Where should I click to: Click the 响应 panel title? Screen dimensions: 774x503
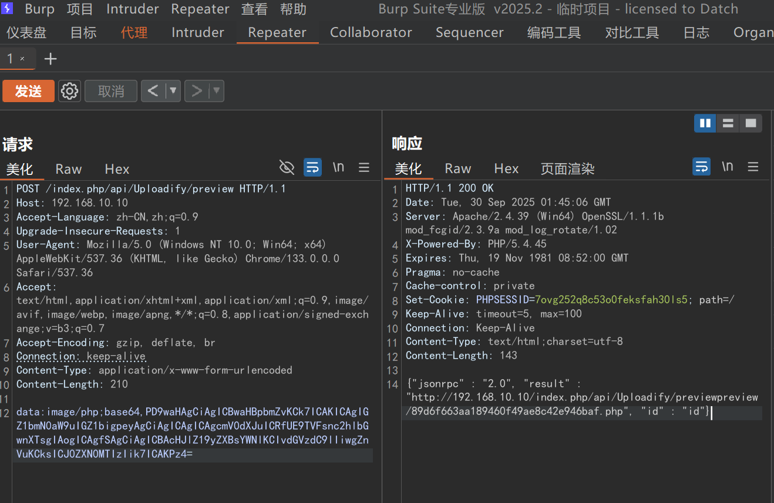[x=408, y=143]
